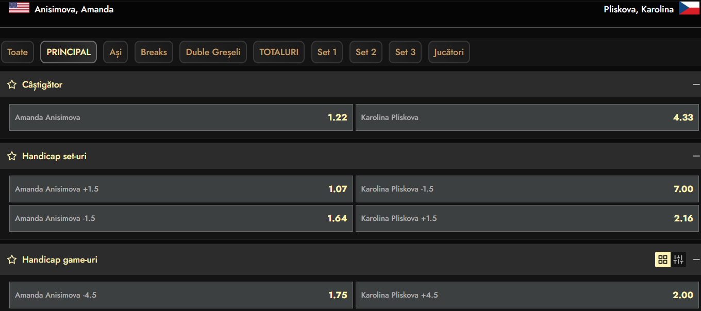
Task: Star the Handicap set-uri market
Action: pyautogui.click(x=12, y=156)
